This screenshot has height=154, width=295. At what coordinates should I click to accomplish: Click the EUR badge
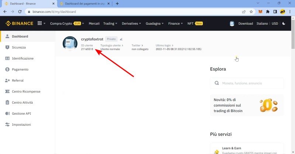77,24
